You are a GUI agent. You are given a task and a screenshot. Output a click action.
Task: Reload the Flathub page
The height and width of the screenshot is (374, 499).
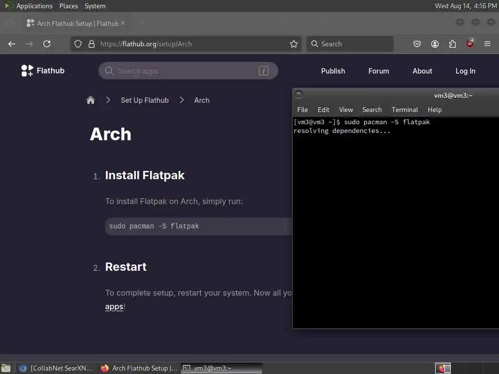(47, 44)
